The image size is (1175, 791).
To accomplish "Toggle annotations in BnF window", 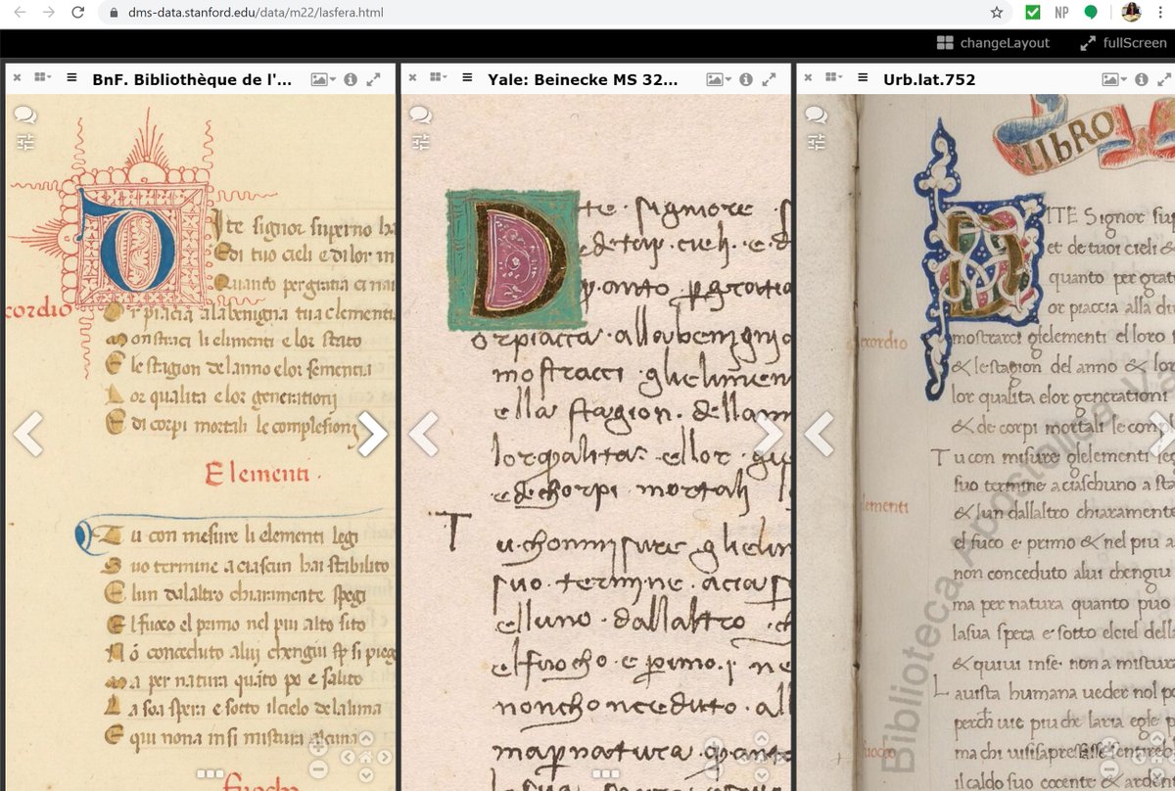I will [x=24, y=115].
